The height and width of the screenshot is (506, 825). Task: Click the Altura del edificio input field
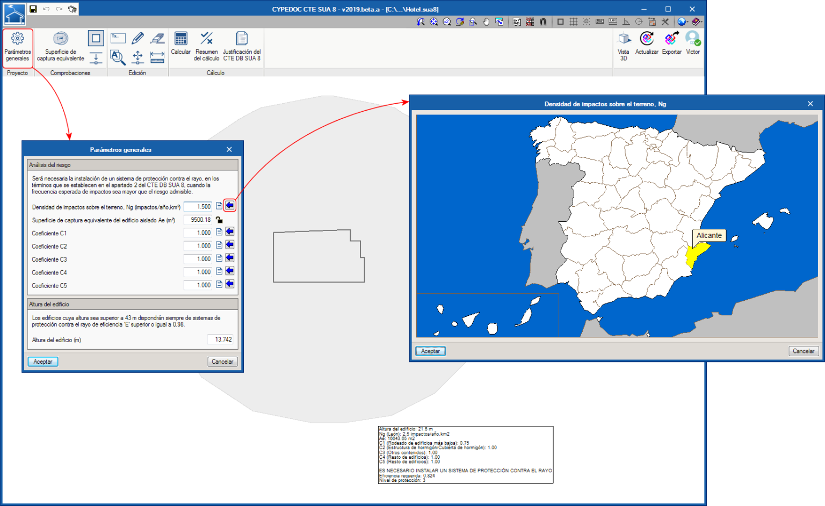coord(220,339)
